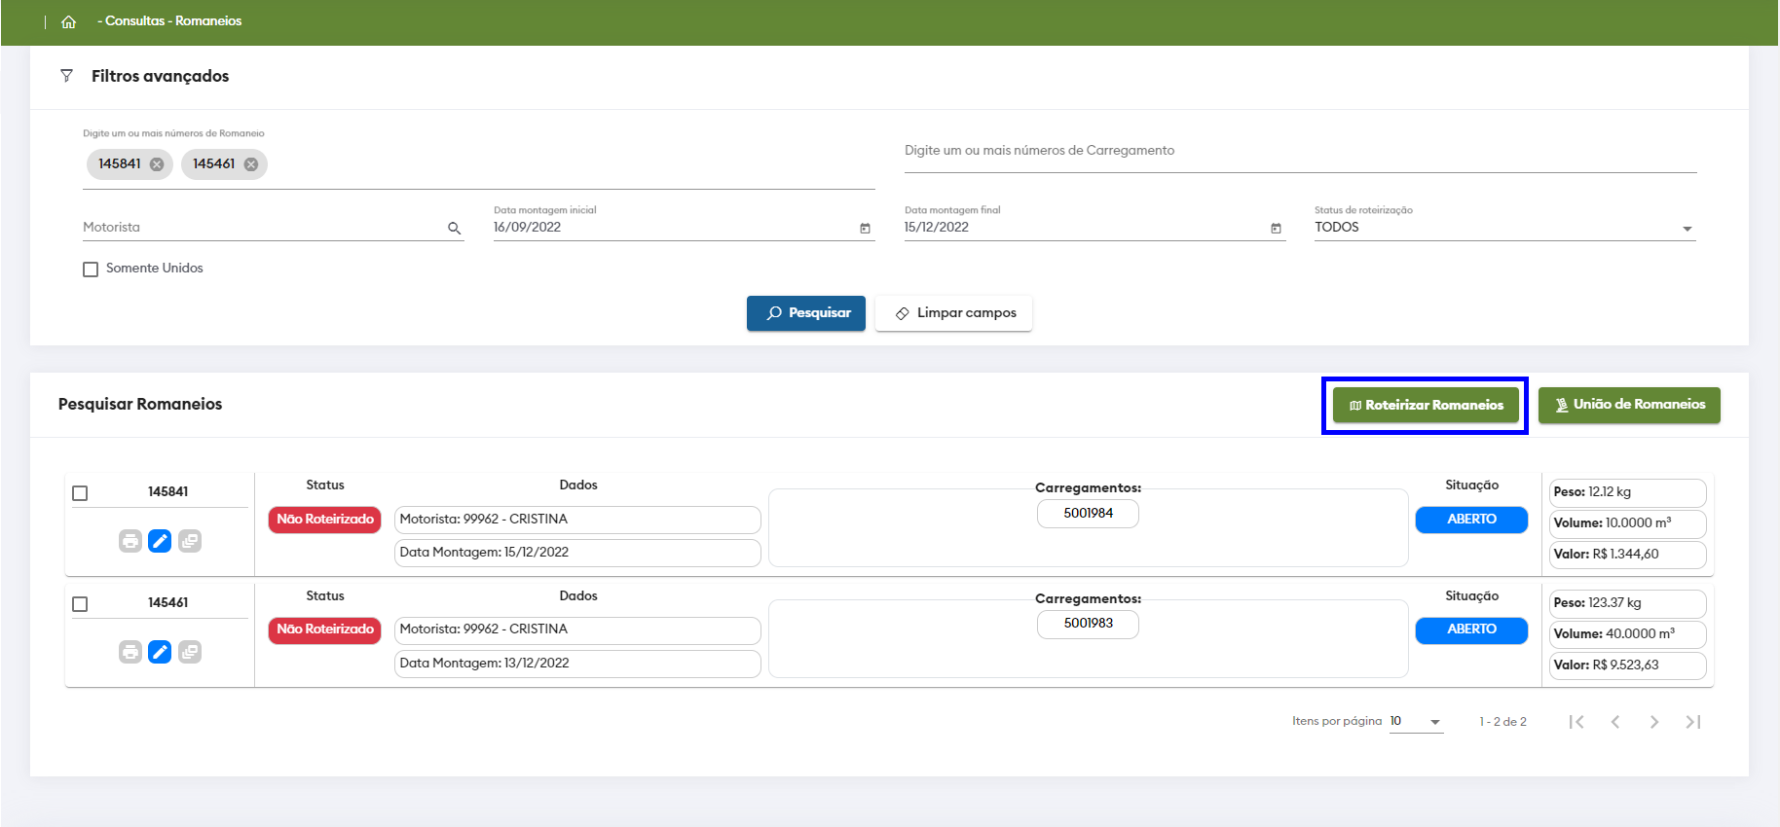The height and width of the screenshot is (827, 1780).
Task: Focus the Carregamento numbers input field
Action: (1299, 151)
